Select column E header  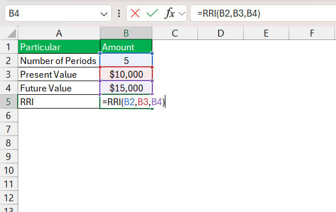click(x=266, y=33)
